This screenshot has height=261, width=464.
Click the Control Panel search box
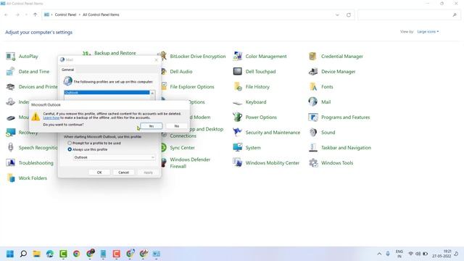409,14
